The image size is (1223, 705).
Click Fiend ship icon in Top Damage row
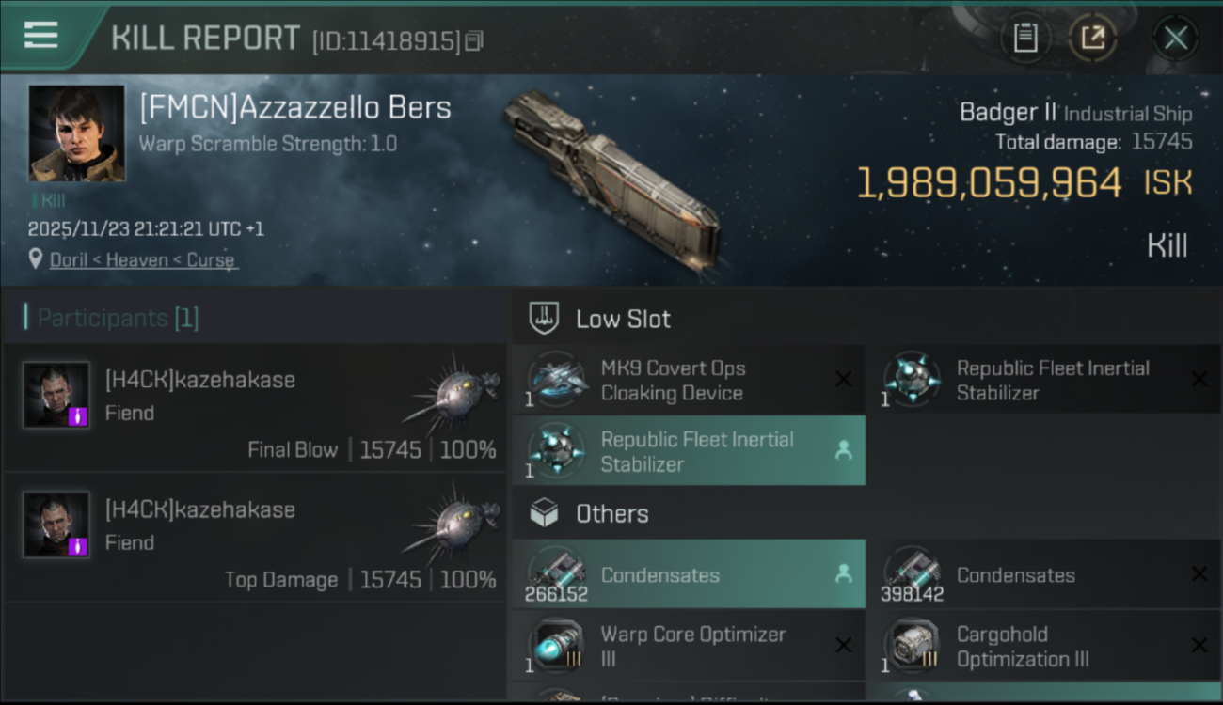(x=453, y=522)
